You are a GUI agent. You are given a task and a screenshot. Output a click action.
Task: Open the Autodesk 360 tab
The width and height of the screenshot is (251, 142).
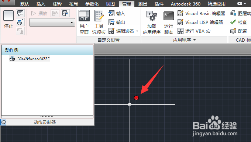coord(186,4)
